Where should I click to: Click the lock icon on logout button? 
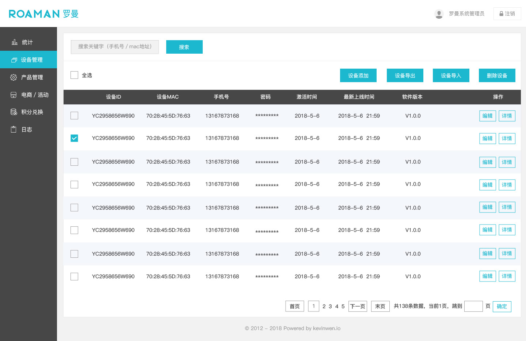coord(501,14)
